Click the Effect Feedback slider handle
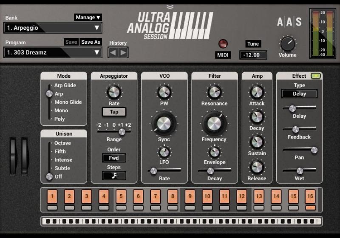340x238 pixels. tap(295, 129)
